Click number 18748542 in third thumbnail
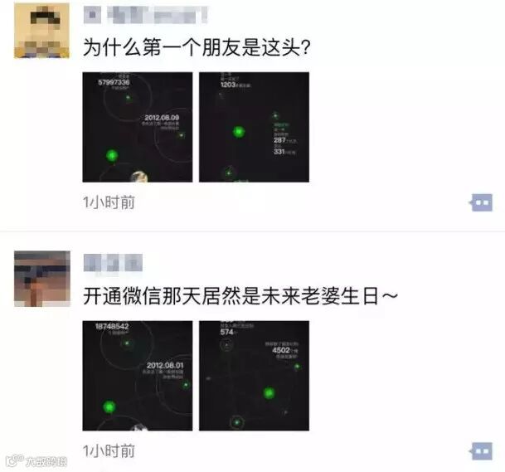The height and width of the screenshot is (472, 505). [112, 326]
